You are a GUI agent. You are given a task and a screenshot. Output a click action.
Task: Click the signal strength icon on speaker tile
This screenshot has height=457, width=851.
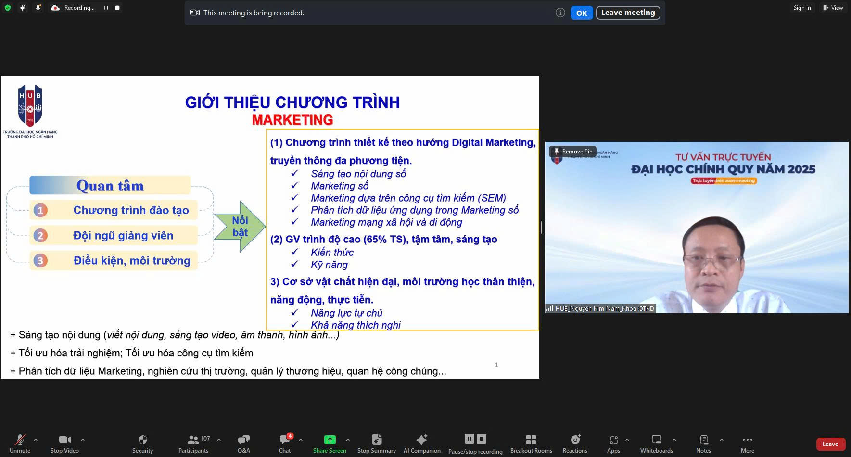point(550,308)
